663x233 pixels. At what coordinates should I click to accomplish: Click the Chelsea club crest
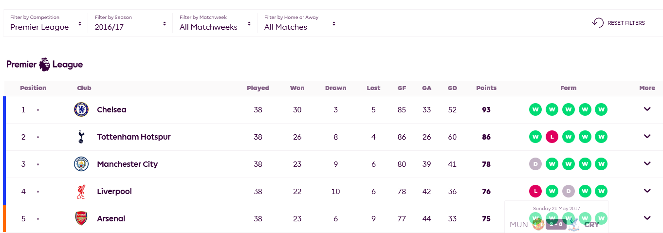[81, 109]
